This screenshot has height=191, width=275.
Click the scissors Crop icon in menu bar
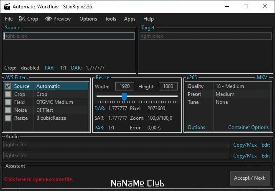pos(22,19)
